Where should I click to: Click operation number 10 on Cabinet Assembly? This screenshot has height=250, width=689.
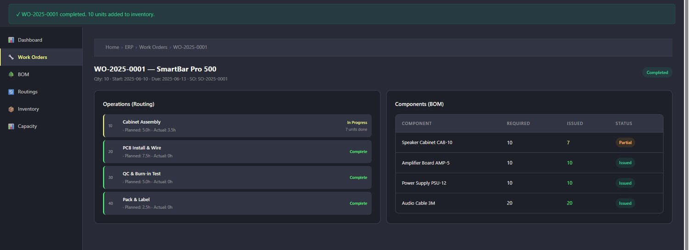[110, 126]
